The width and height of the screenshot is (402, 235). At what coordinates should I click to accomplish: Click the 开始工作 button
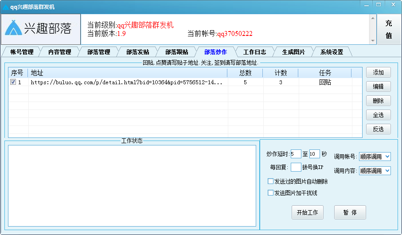click(308, 212)
